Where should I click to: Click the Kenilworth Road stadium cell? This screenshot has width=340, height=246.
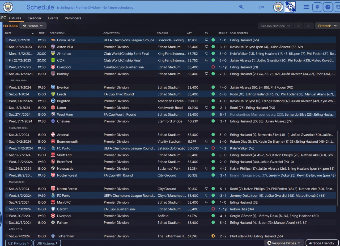click(170, 108)
